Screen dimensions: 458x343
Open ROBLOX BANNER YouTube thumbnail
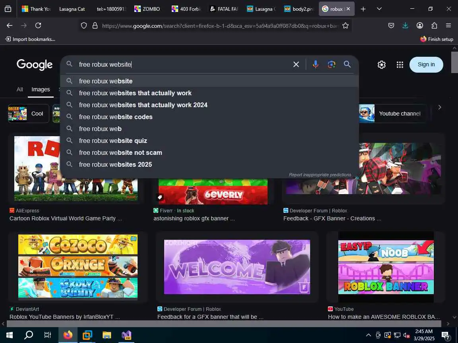click(386, 267)
